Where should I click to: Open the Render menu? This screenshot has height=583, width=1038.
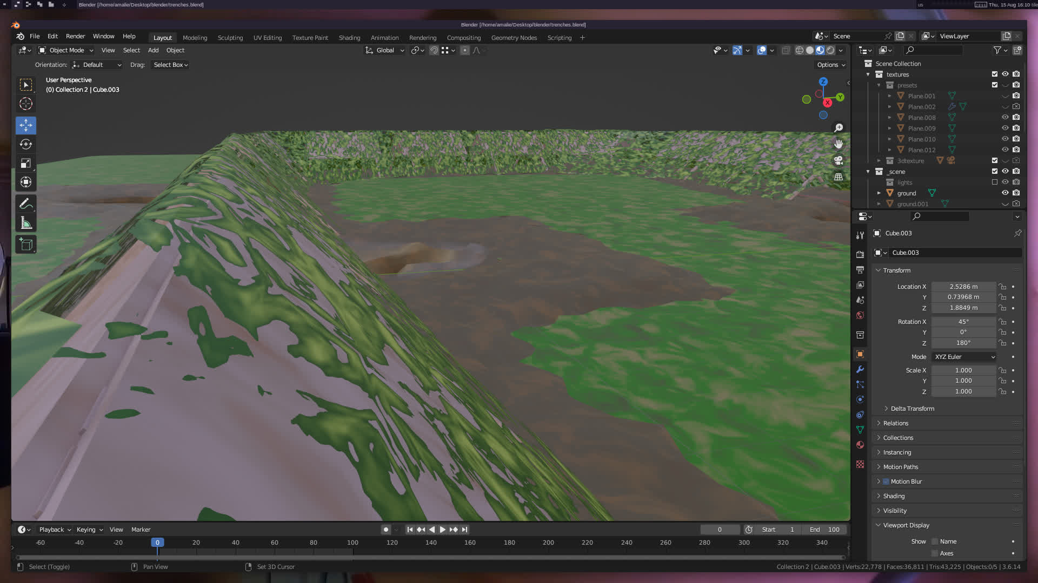point(75,36)
